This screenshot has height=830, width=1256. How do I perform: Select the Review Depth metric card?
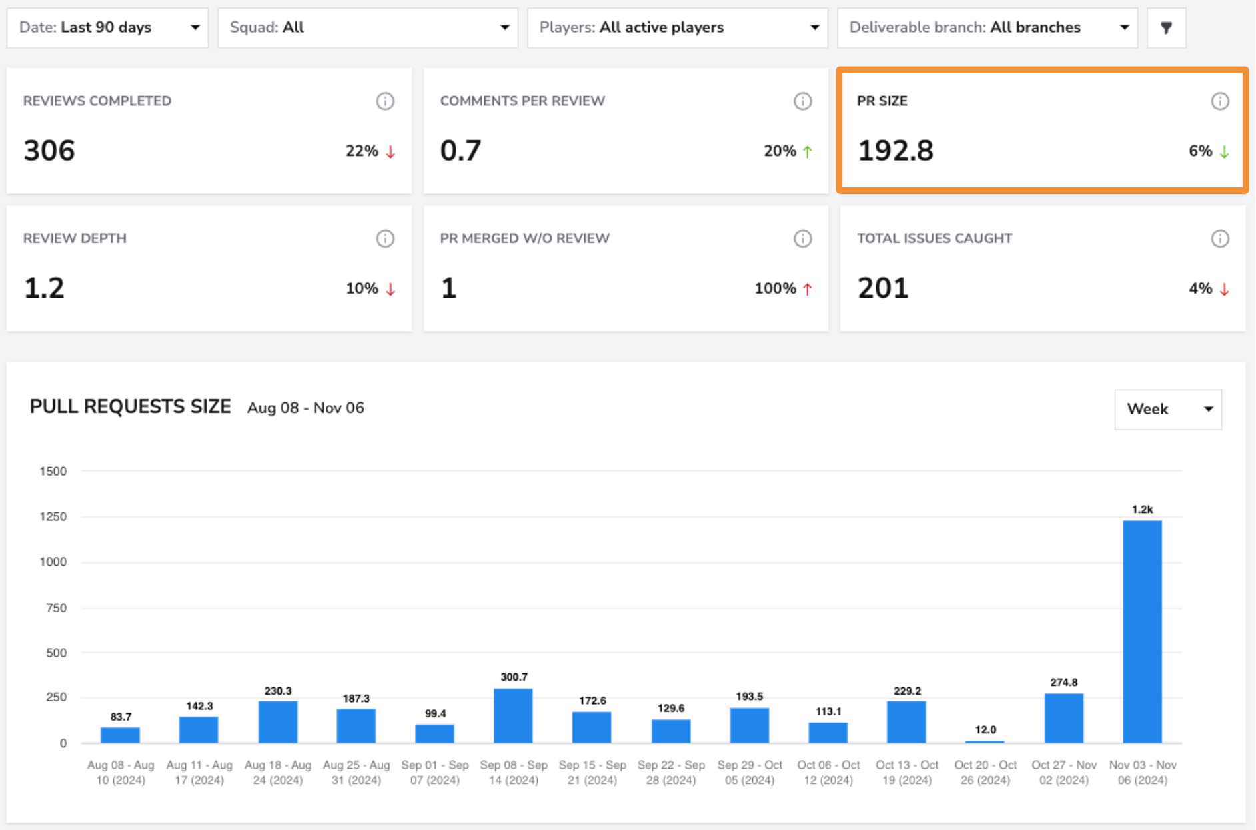(209, 268)
